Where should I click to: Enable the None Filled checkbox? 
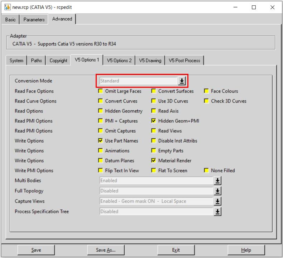tap(206, 170)
